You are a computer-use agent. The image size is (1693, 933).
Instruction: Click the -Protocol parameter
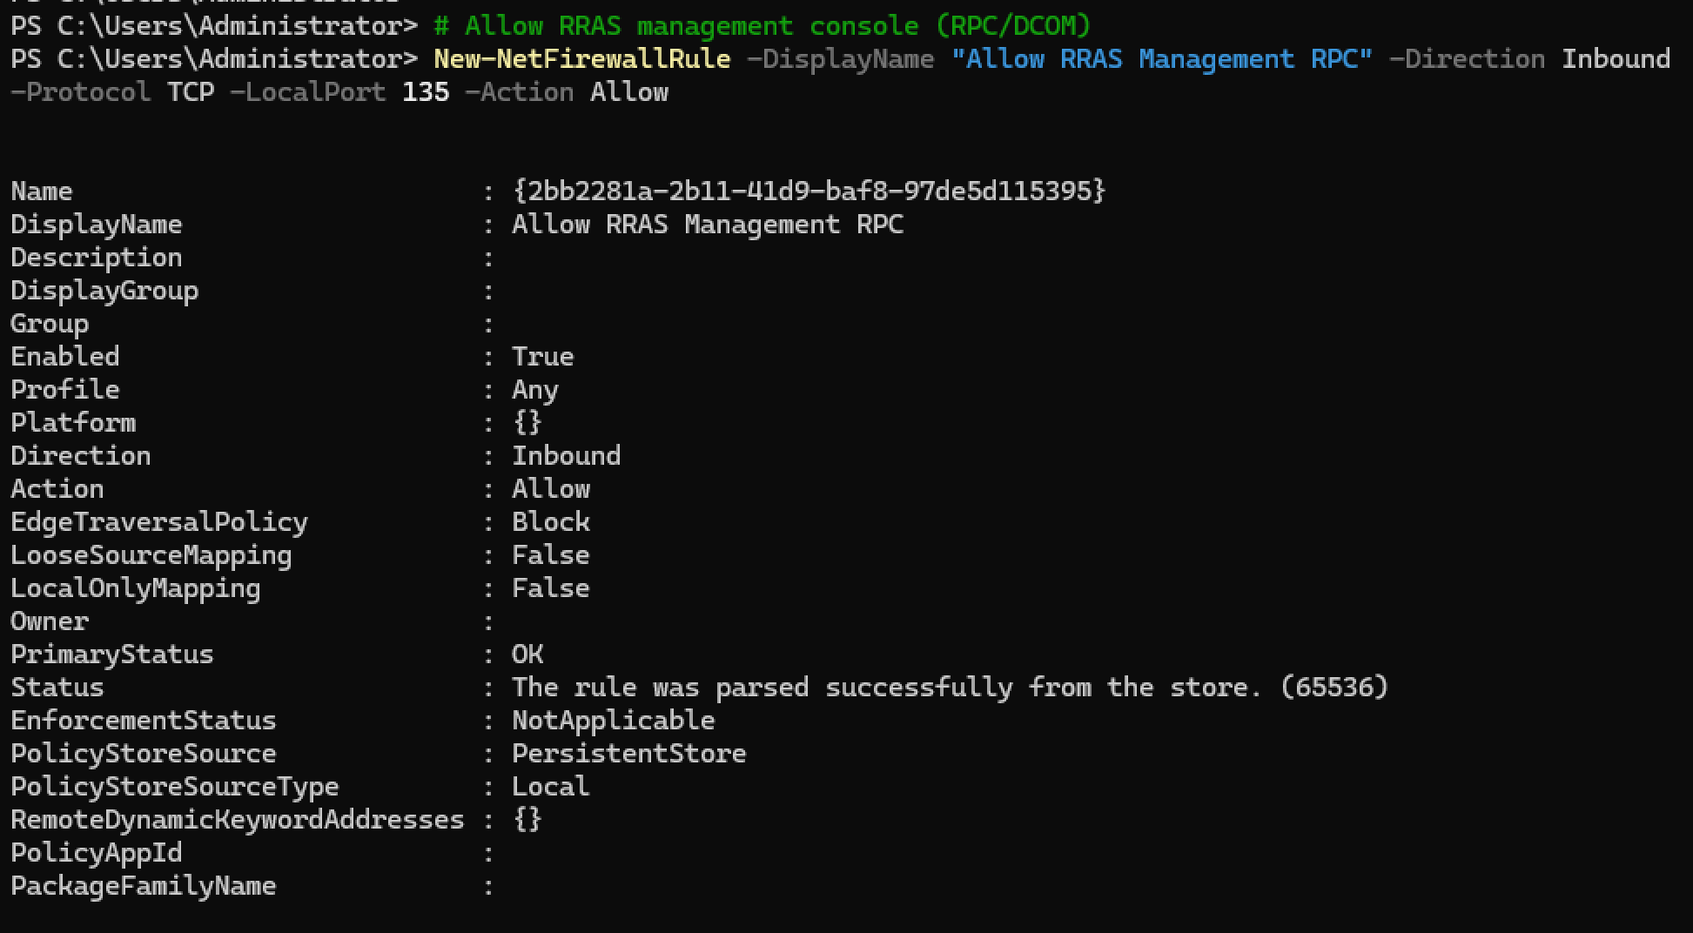(80, 92)
